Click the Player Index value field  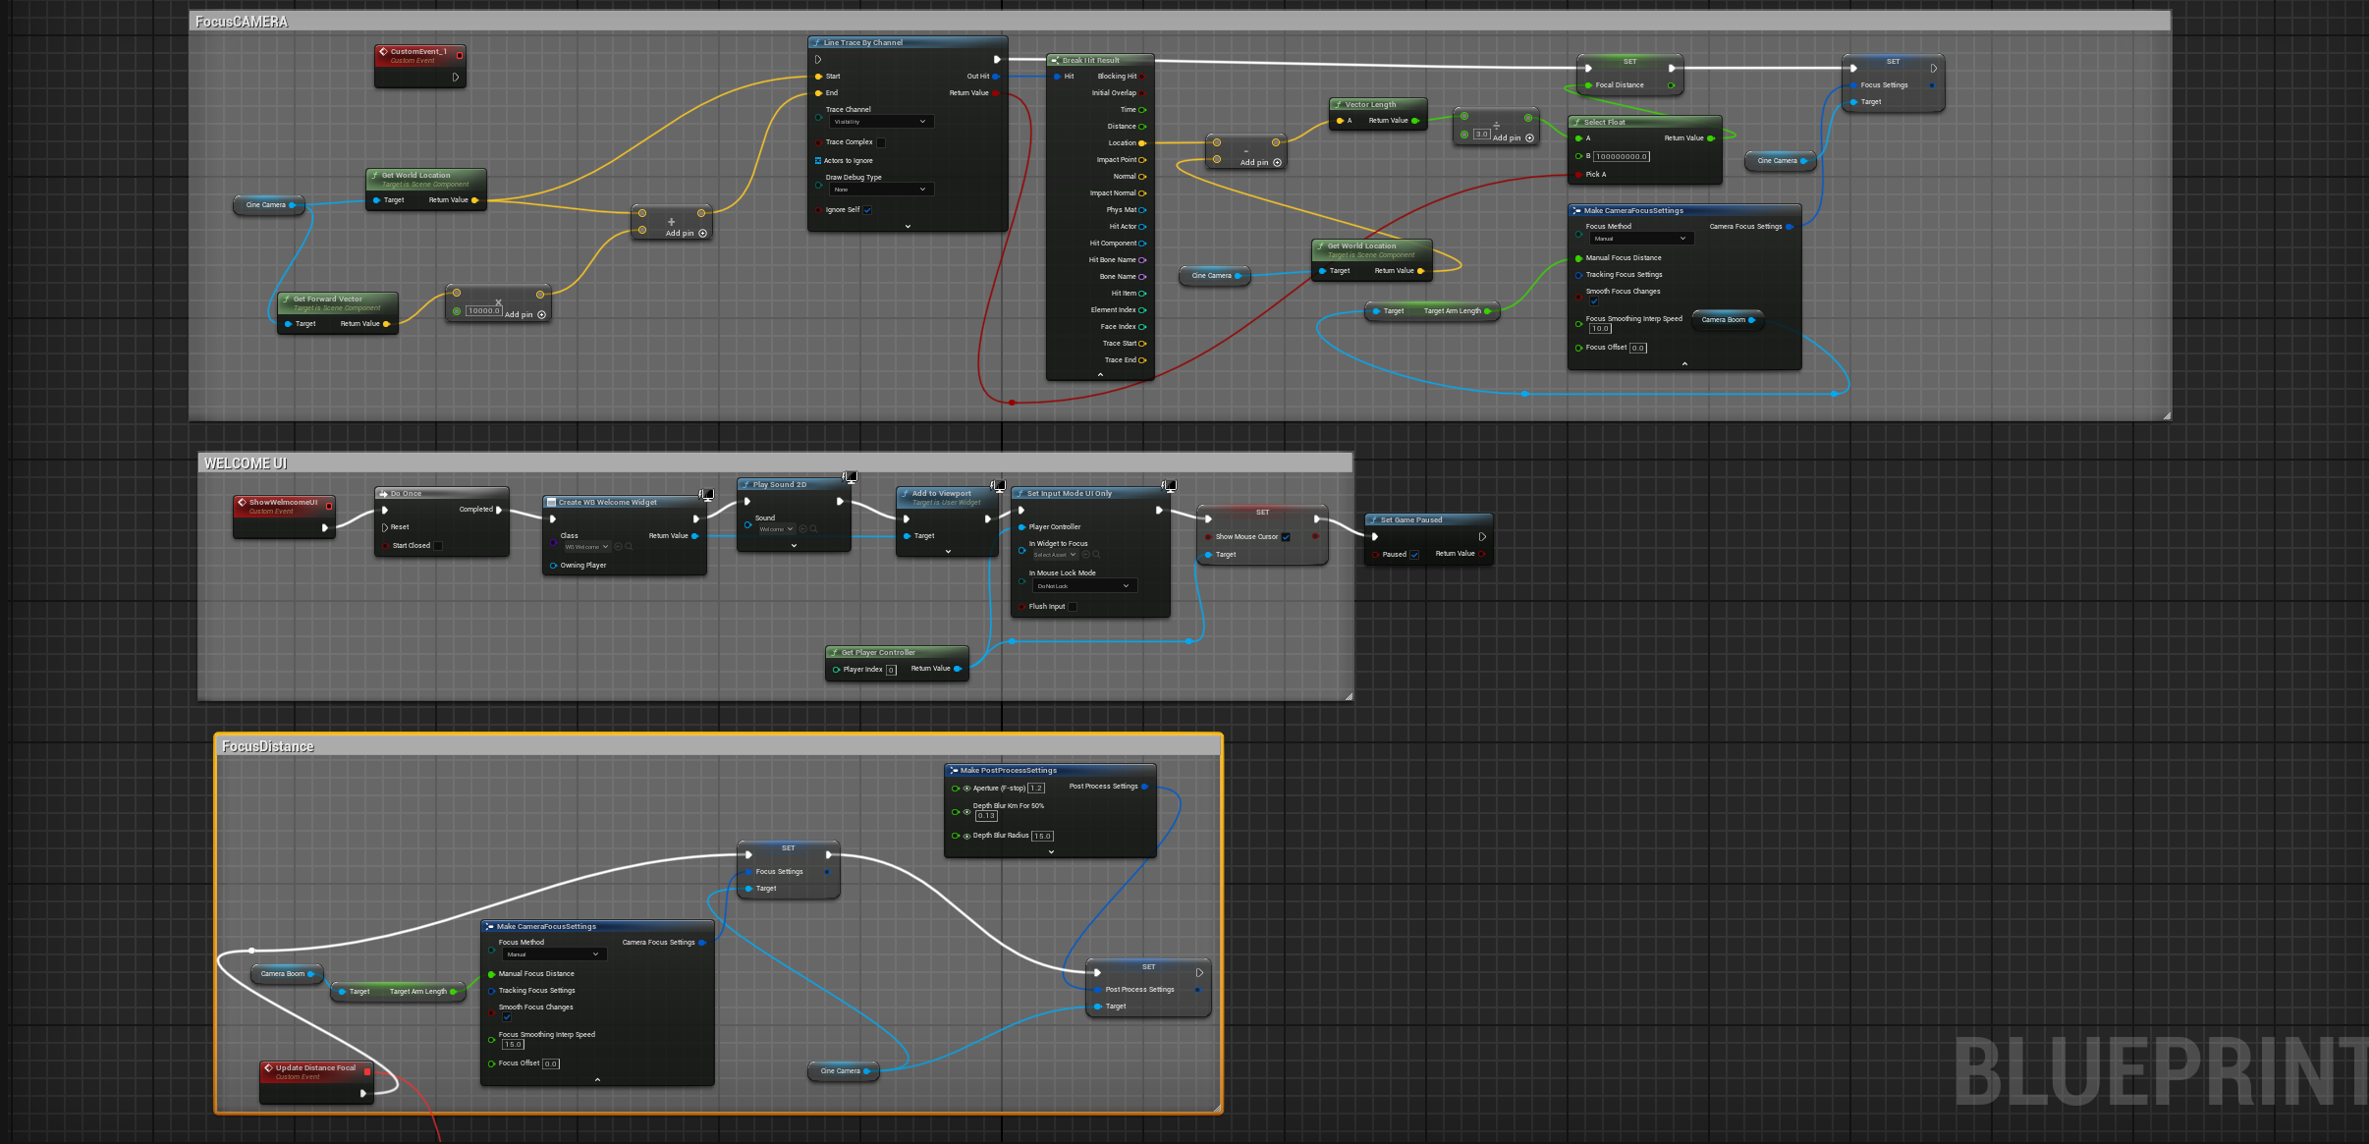tap(891, 671)
